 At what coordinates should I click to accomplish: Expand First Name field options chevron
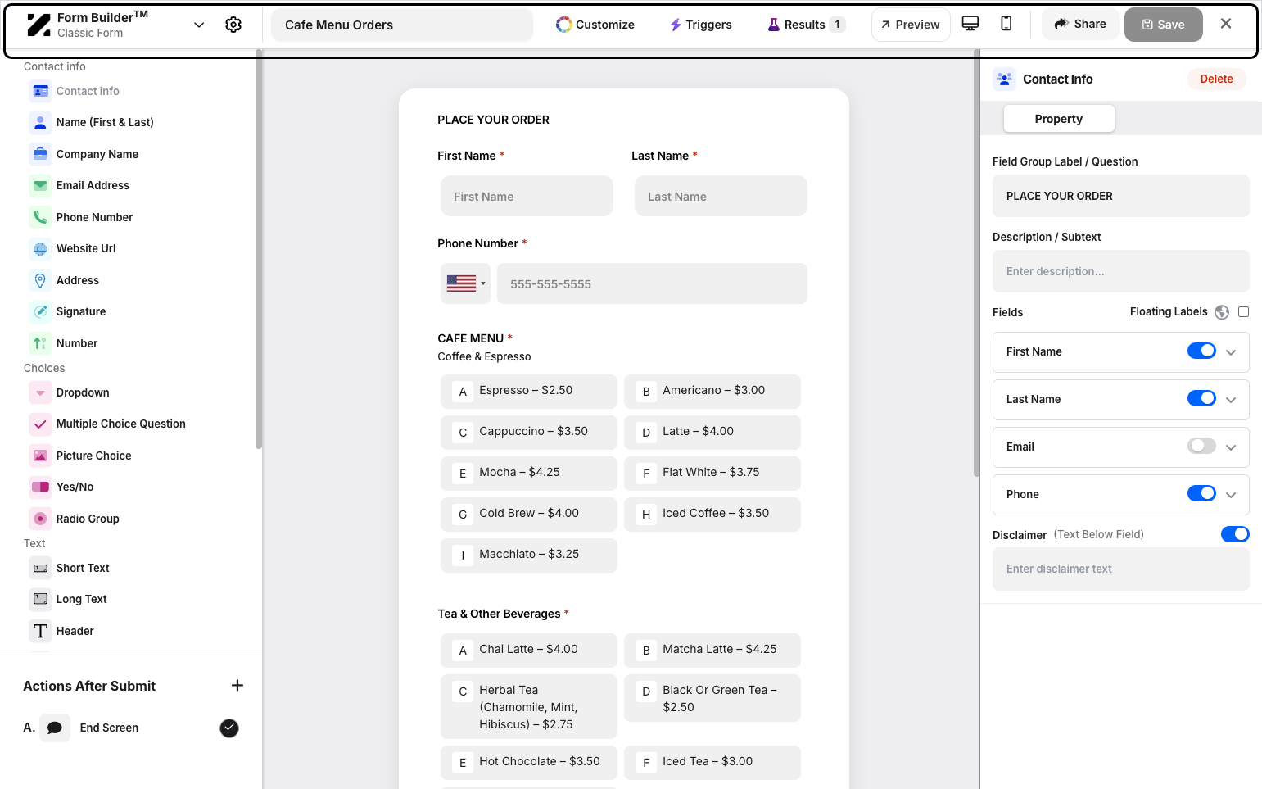coord(1231,352)
